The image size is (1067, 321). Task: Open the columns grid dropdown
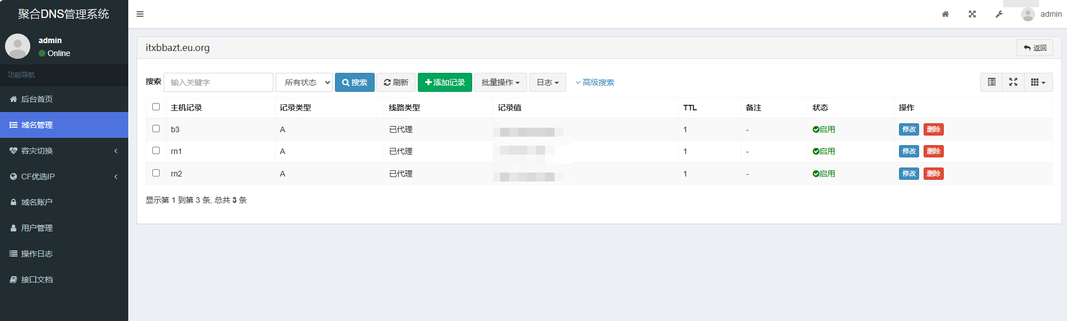(1038, 82)
